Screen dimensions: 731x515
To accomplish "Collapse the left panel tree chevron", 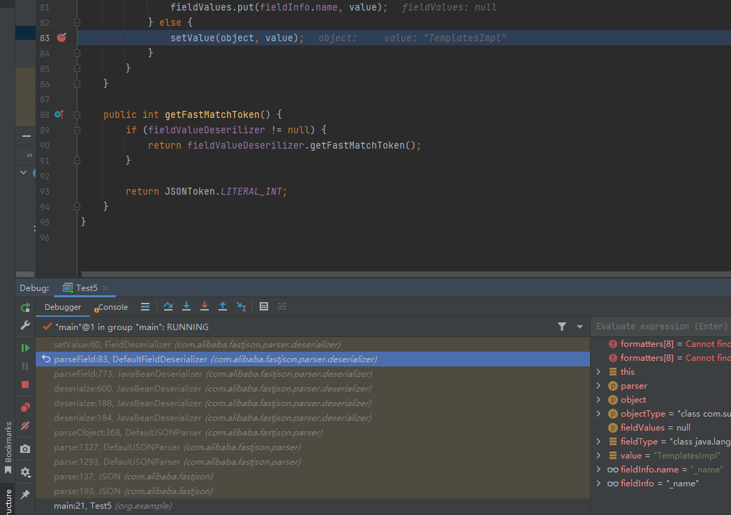I will click(x=23, y=172).
